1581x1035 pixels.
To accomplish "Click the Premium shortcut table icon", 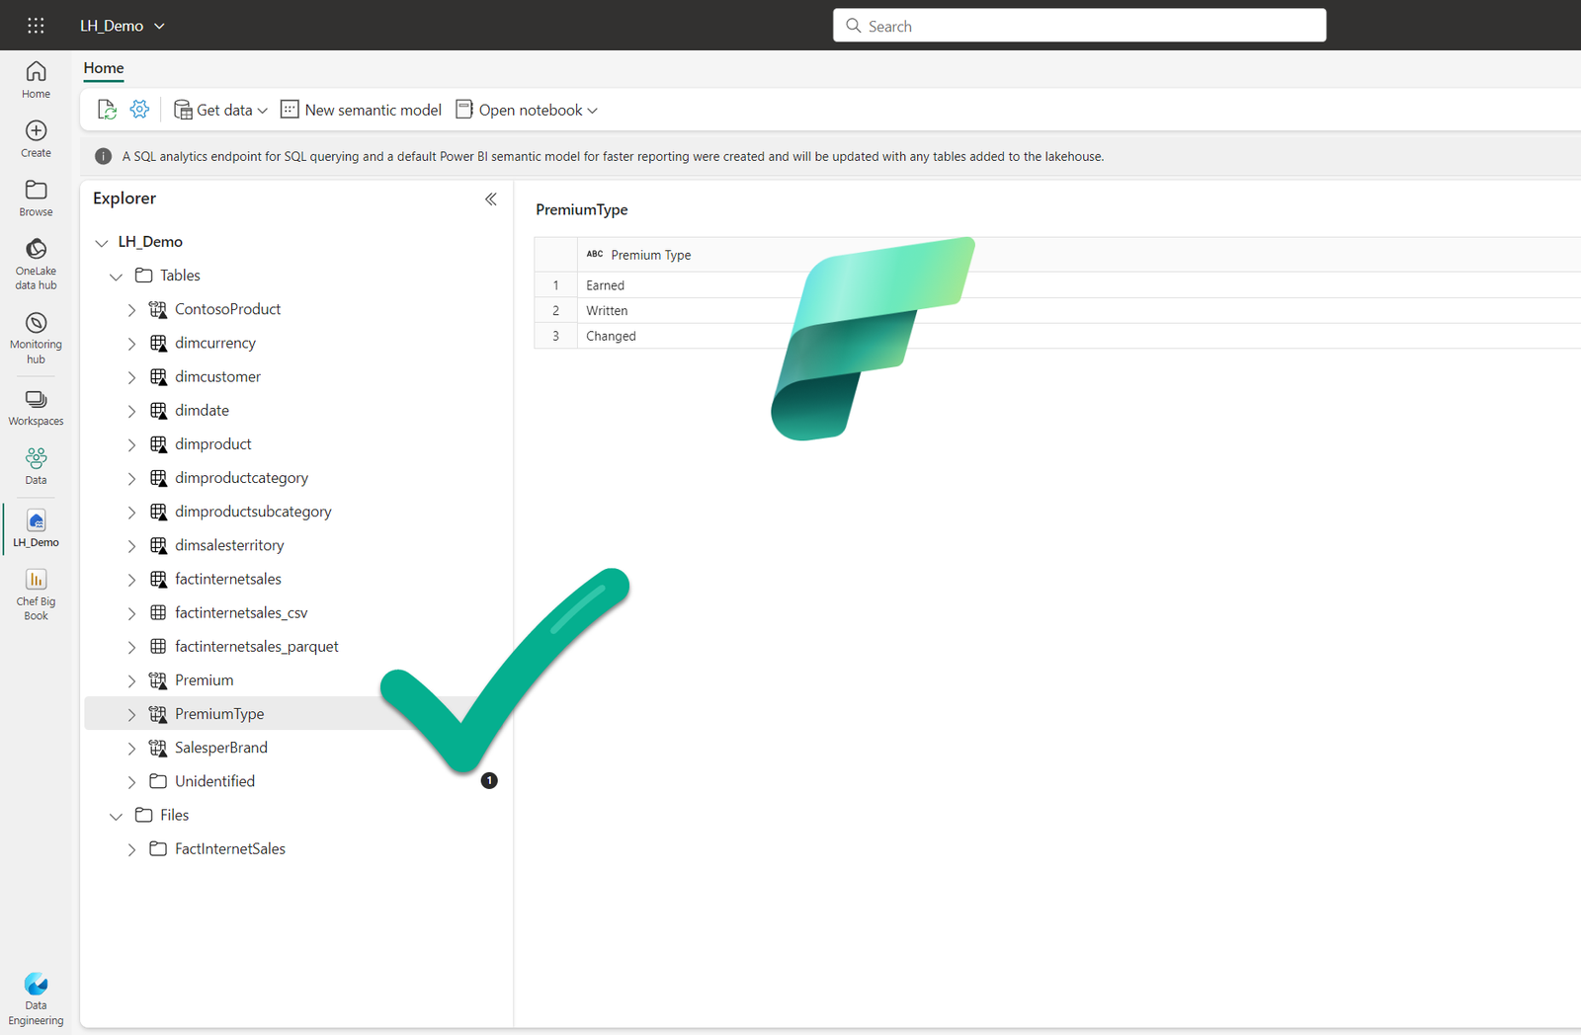I will (x=158, y=680).
